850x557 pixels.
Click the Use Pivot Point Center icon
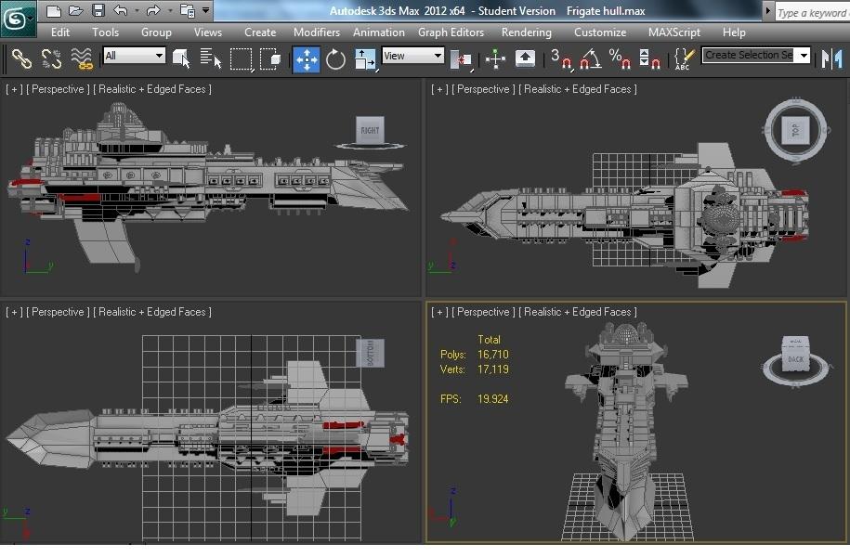(462, 58)
